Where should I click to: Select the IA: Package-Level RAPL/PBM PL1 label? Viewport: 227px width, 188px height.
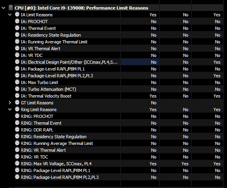(53, 69)
